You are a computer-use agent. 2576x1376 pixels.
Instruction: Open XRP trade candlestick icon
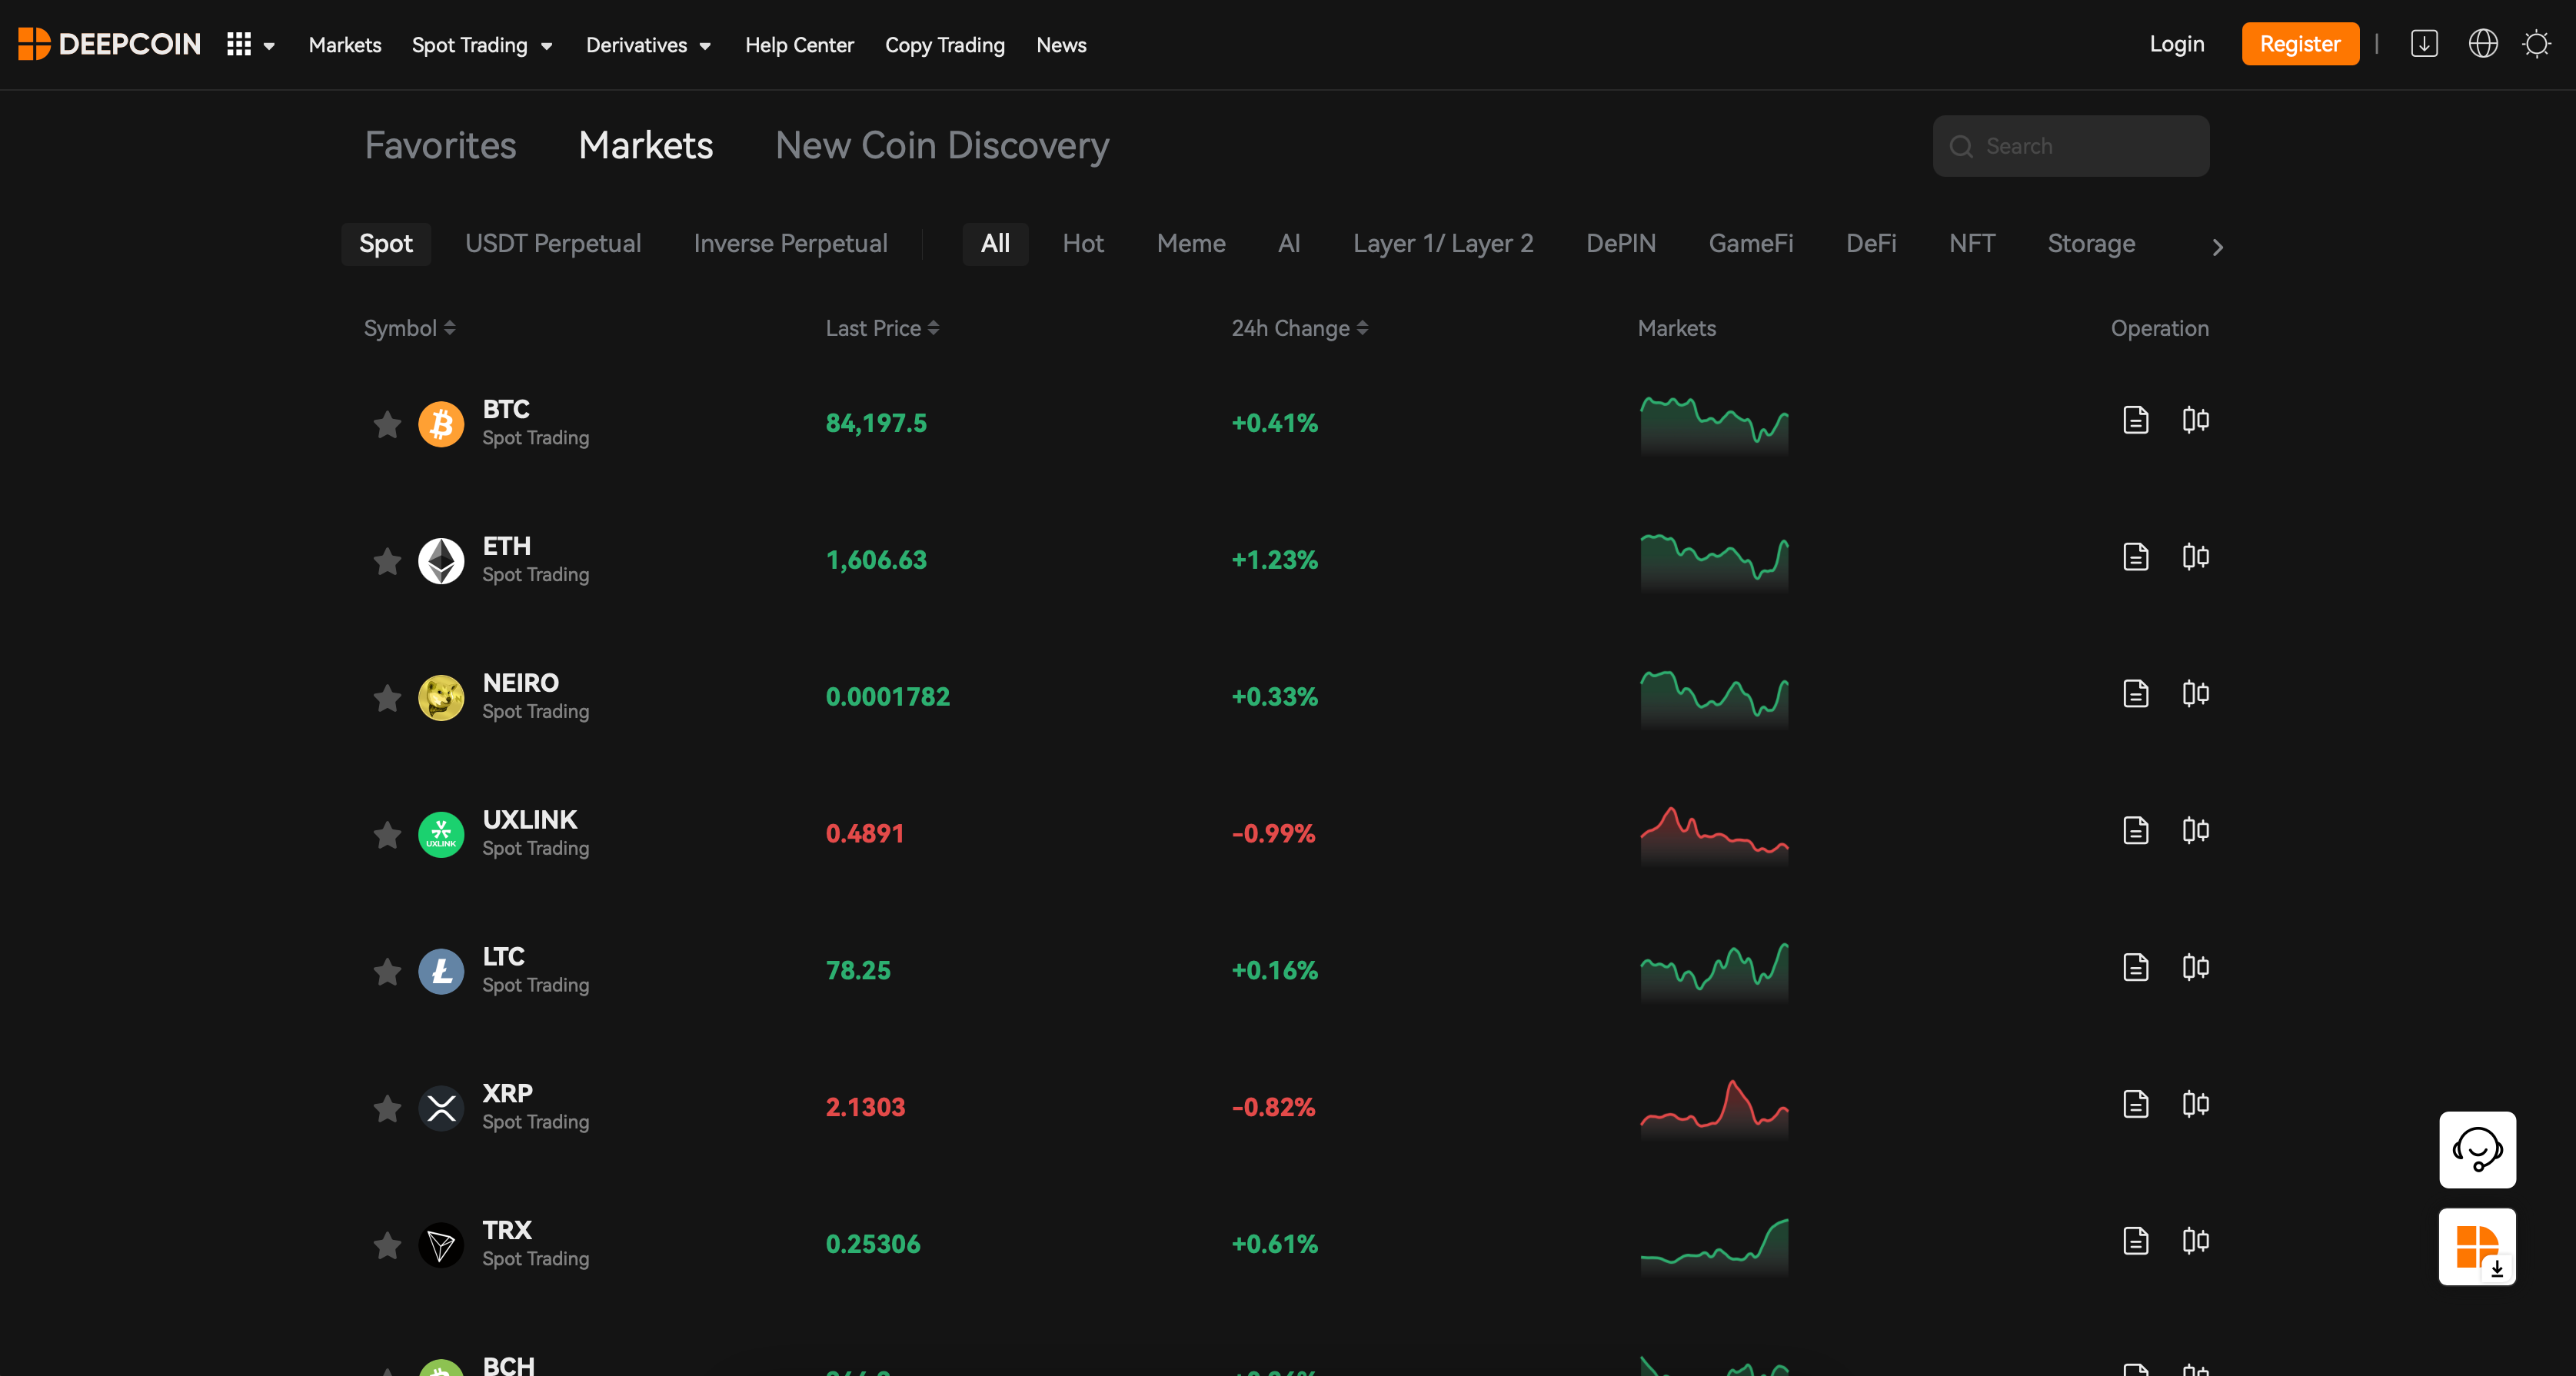pos(2195,1105)
